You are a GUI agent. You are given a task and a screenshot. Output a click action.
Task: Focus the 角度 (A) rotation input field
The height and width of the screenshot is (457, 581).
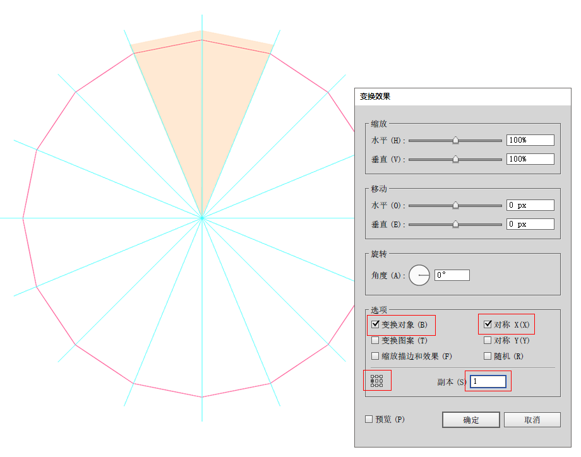[452, 275]
